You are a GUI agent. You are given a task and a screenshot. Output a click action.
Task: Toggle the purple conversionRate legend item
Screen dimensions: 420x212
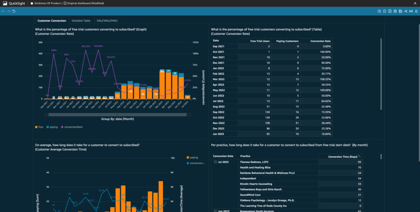[72, 127]
